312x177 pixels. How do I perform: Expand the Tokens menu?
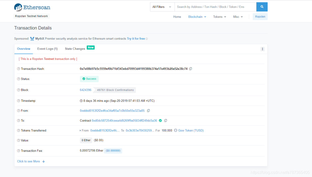tap(219, 17)
